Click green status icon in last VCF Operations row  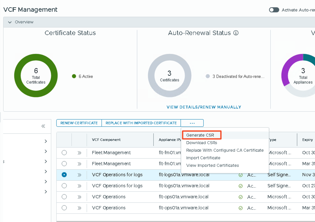click(241, 208)
